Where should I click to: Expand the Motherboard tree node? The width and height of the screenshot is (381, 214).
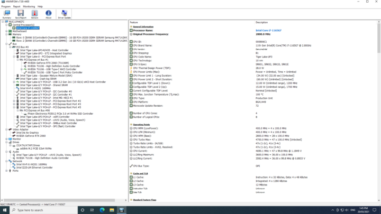click(6, 31)
